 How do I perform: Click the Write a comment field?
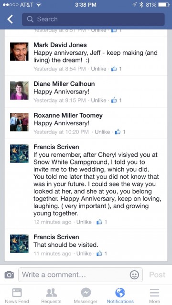(80, 275)
